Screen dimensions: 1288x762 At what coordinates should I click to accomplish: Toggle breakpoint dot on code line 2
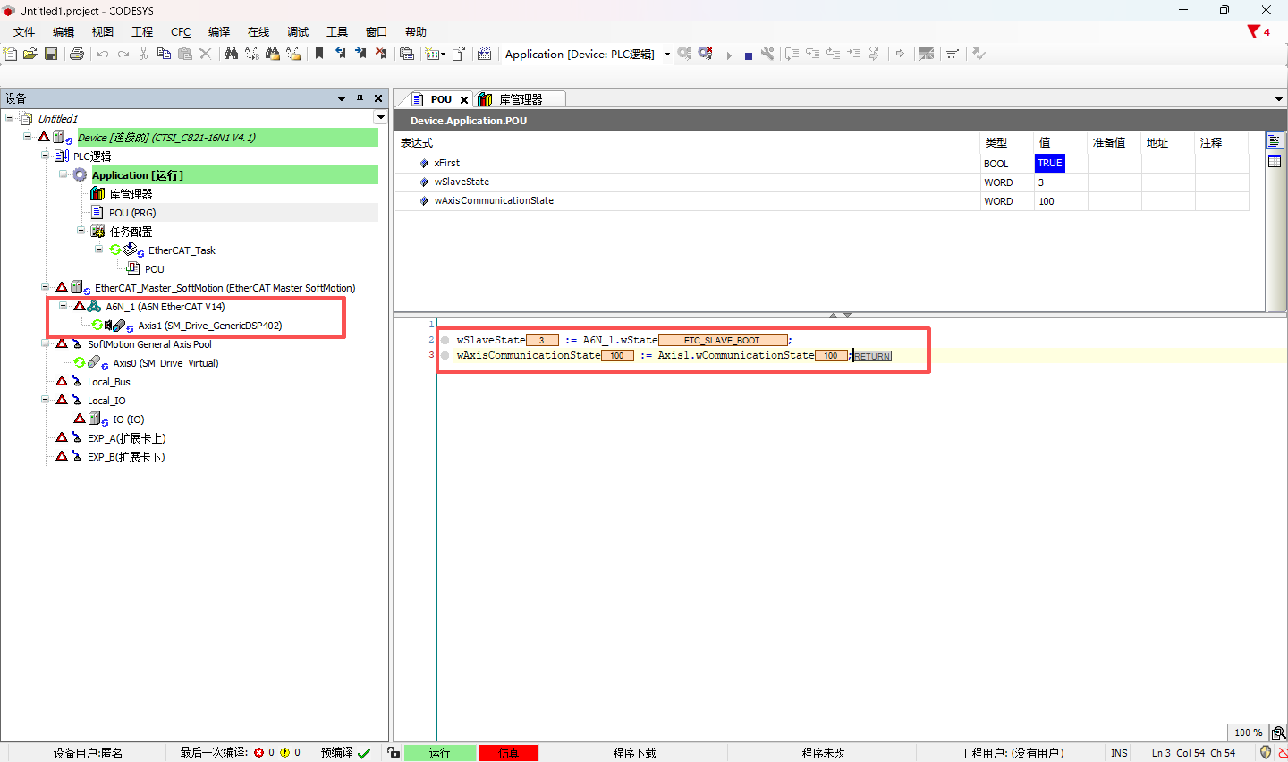tap(445, 340)
